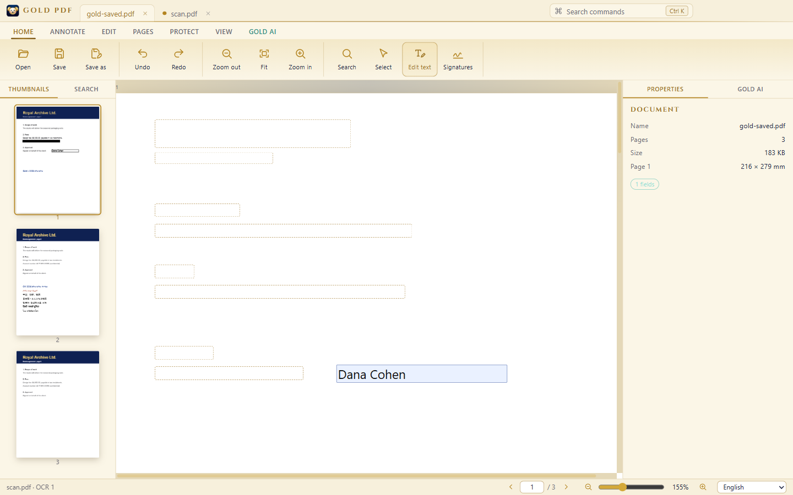
Task: Select the PROTECT ribbon tab
Action: (184, 31)
